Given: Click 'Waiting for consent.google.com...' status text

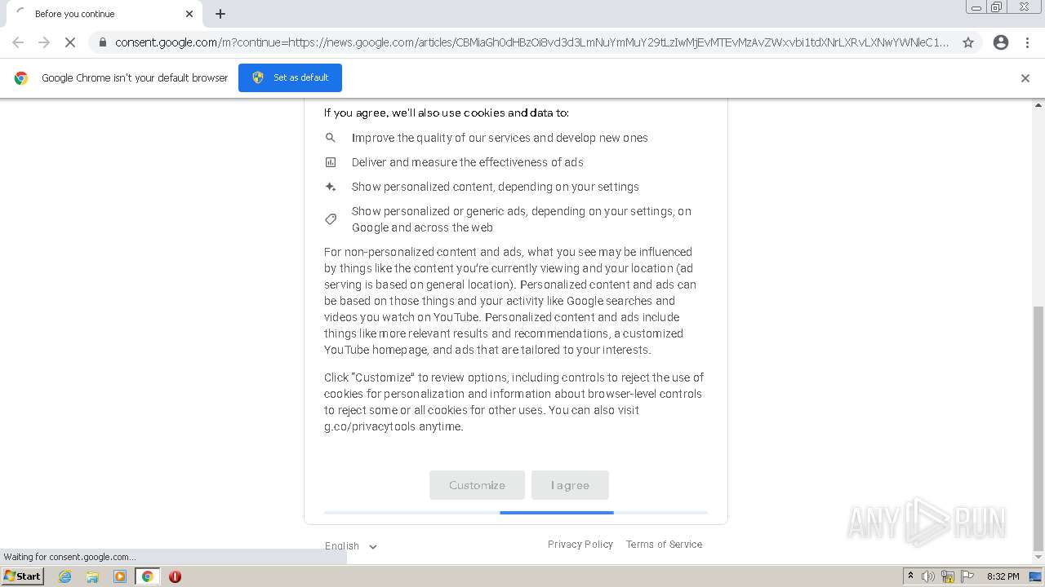Looking at the screenshot, I should pos(69,557).
